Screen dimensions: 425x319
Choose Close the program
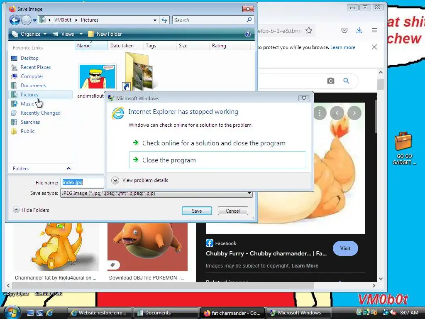coord(217,160)
